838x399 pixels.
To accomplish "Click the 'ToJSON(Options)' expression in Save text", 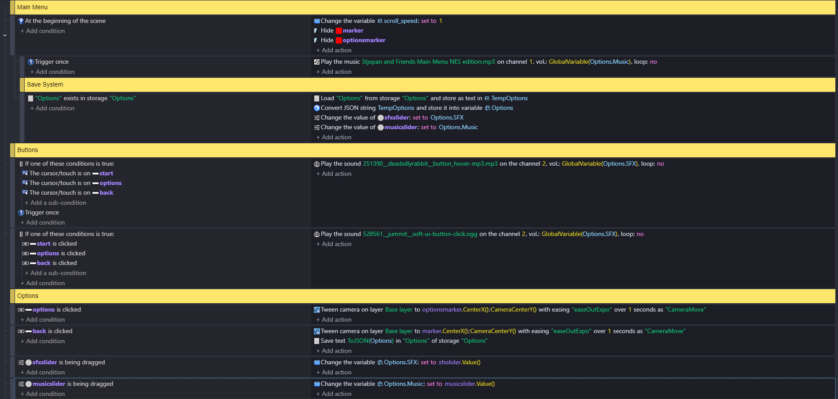I will pos(370,341).
